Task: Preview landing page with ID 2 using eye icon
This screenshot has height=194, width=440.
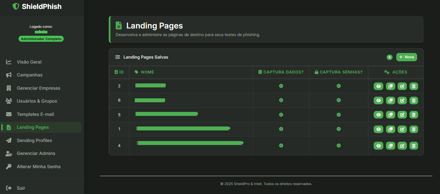Action: coord(378,86)
